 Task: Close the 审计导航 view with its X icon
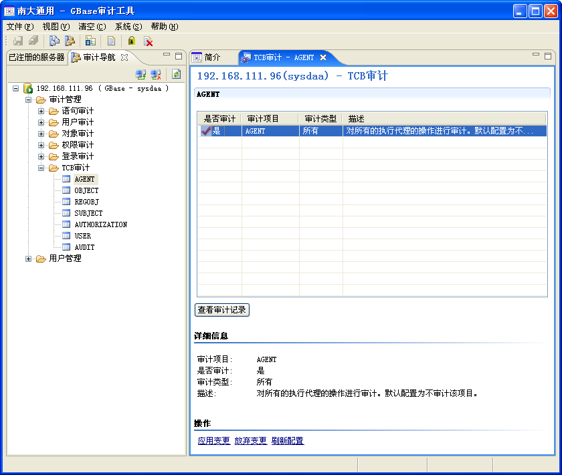pos(124,57)
